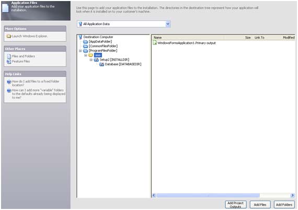Image resolution: width=298 pixels, height=210 pixels.
Task: Click the Destination Computer icon in tree
Action: point(80,37)
